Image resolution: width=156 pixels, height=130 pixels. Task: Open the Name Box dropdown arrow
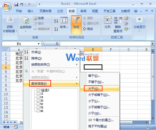pos(39,44)
